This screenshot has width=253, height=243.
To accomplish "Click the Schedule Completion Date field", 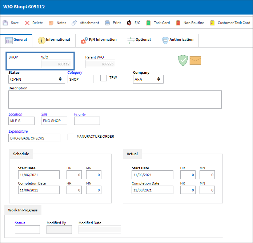I will [39, 190].
